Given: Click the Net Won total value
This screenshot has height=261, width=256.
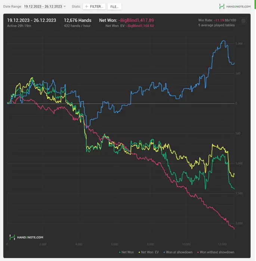Looking at the screenshot, I should 136,20.
